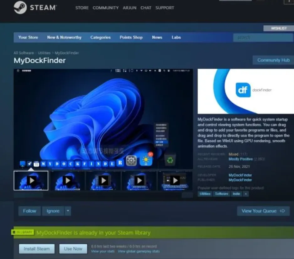Click the WISHLIST button
The width and height of the screenshot is (294, 259).
click(x=279, y=28)
